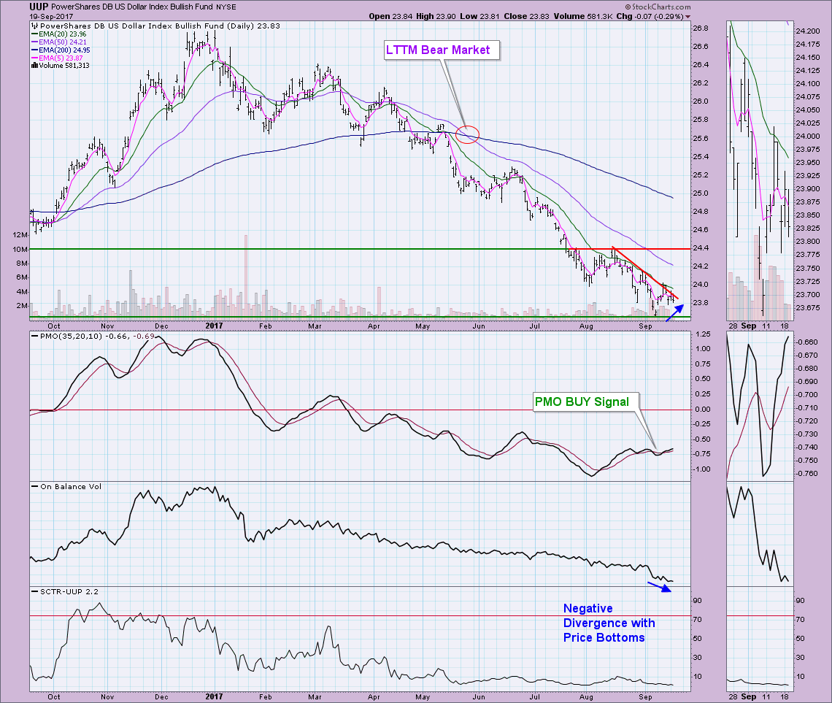Click the red circle marking the EMA crossover
Screen dimensions: 832x703
pyautogui.click(x=468, y=134)
